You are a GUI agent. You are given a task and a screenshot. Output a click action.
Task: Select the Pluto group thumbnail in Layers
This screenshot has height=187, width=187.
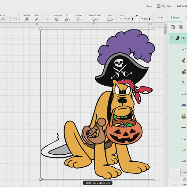point(178,38)
